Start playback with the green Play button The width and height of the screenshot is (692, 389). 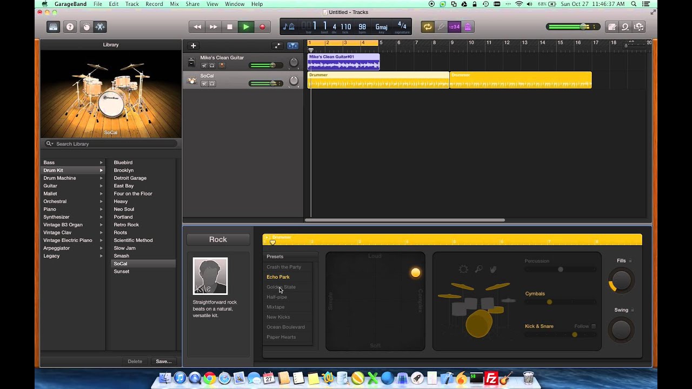pos(246,27)
